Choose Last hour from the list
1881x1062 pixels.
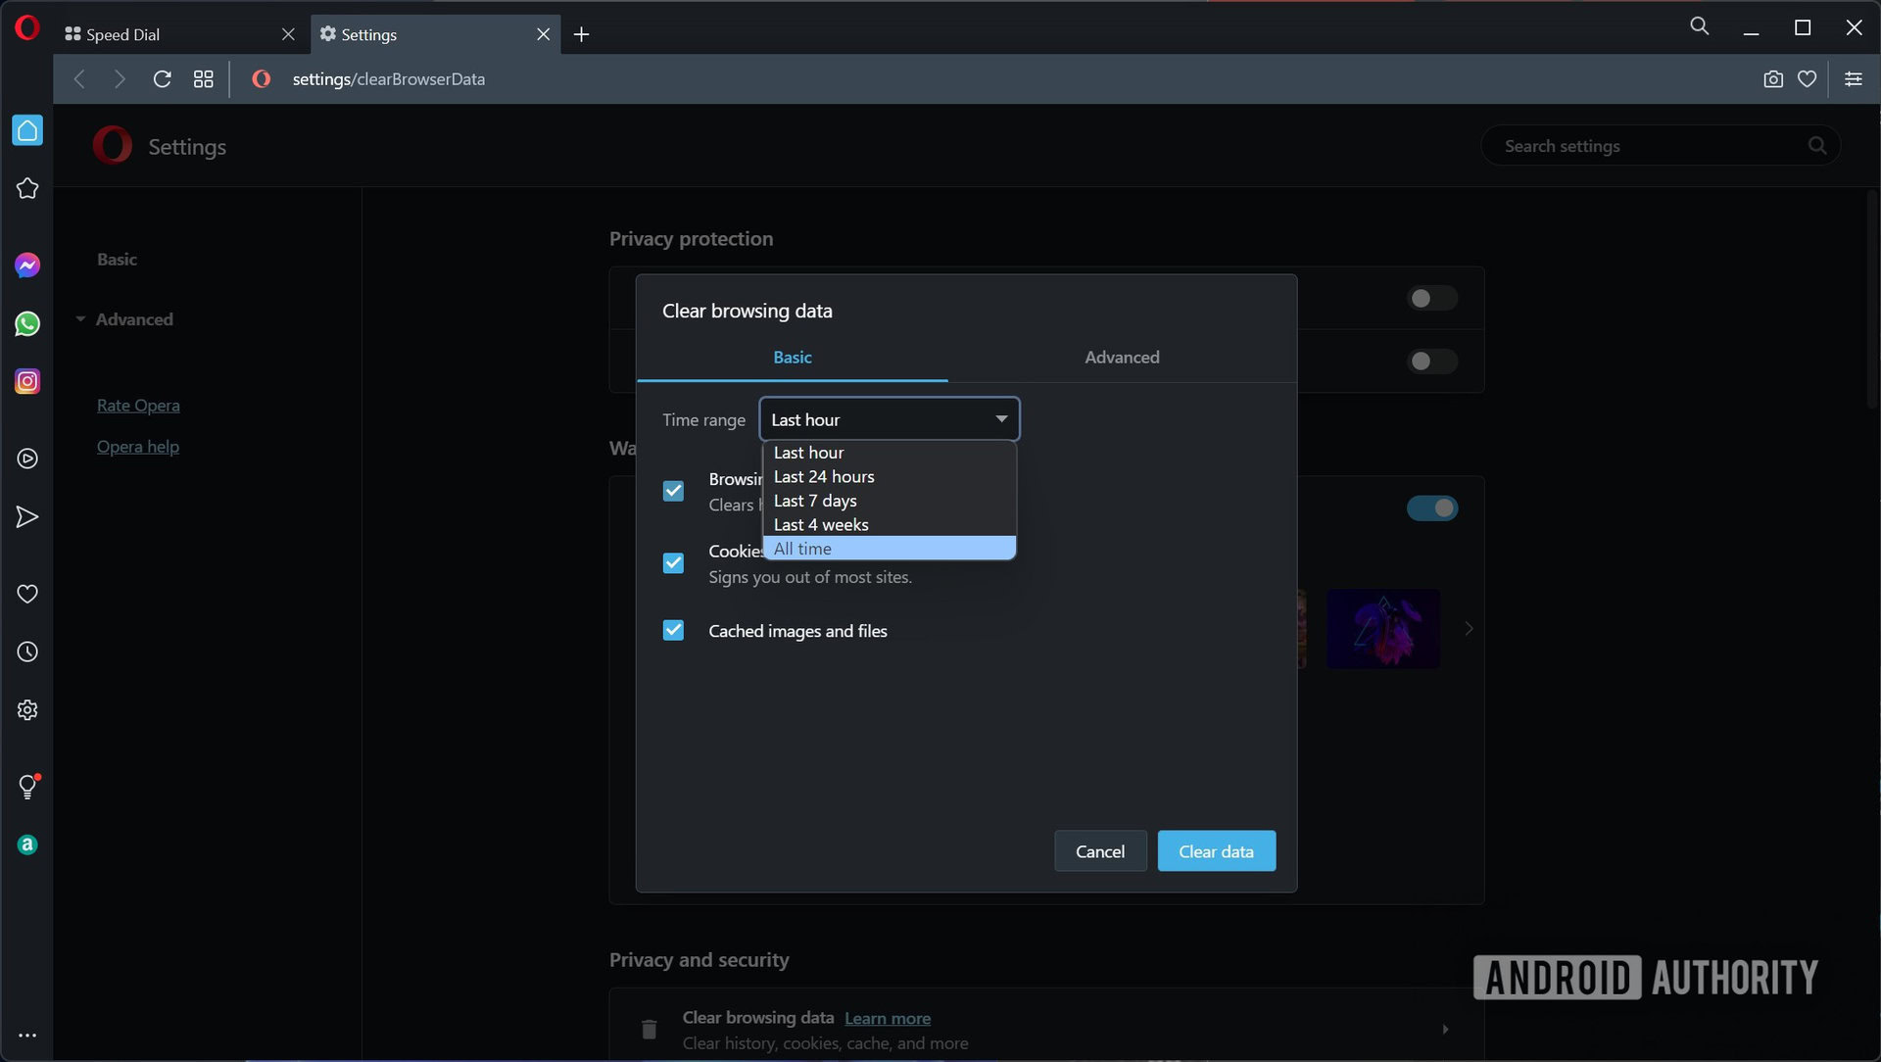[x=890, y=453]
